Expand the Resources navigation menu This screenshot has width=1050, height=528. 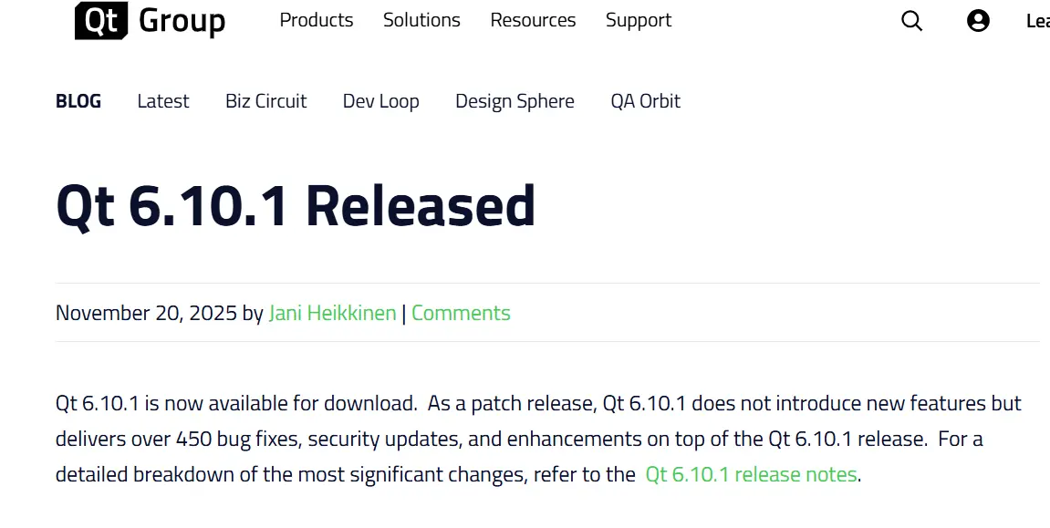coord(533,20)
